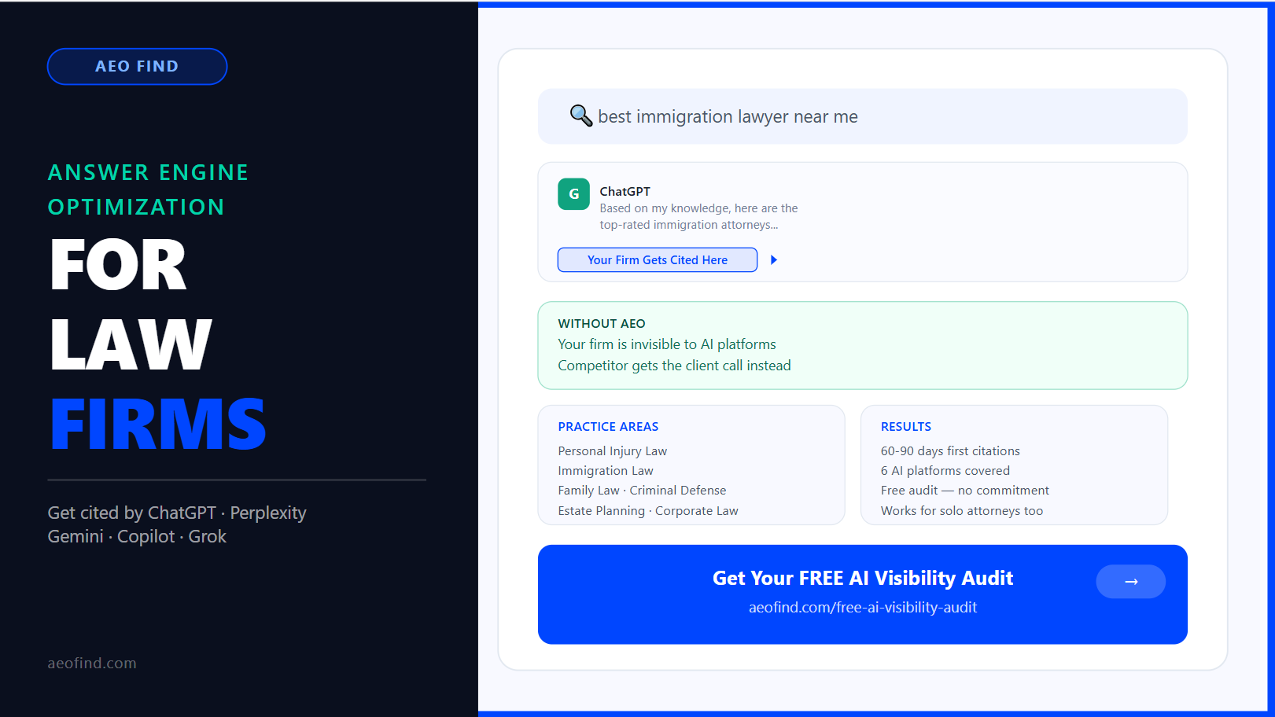Click the 'PRACTICE AREAS' heading
Image resolution: width=1275 pixels, height=717 pixels.
[608, 427]
